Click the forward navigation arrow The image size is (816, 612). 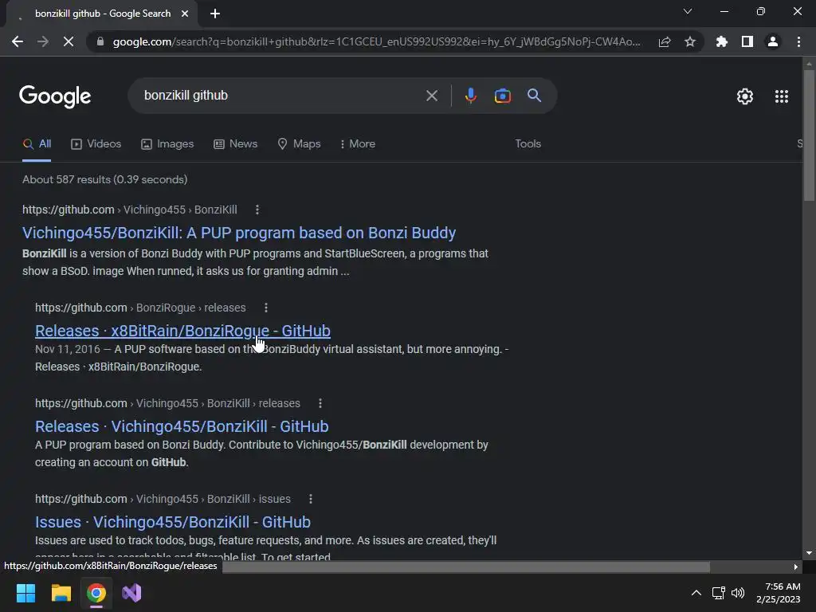(x=43, y=41)
